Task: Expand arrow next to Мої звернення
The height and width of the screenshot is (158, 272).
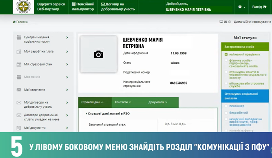Action: (x=67, y=90)
